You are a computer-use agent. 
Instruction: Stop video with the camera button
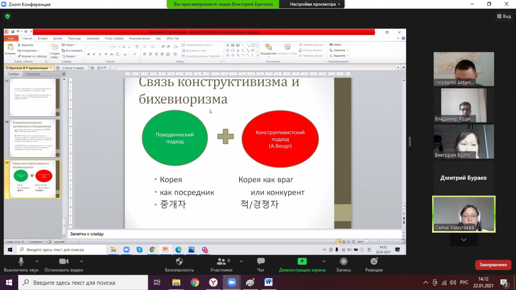[64, 262]
